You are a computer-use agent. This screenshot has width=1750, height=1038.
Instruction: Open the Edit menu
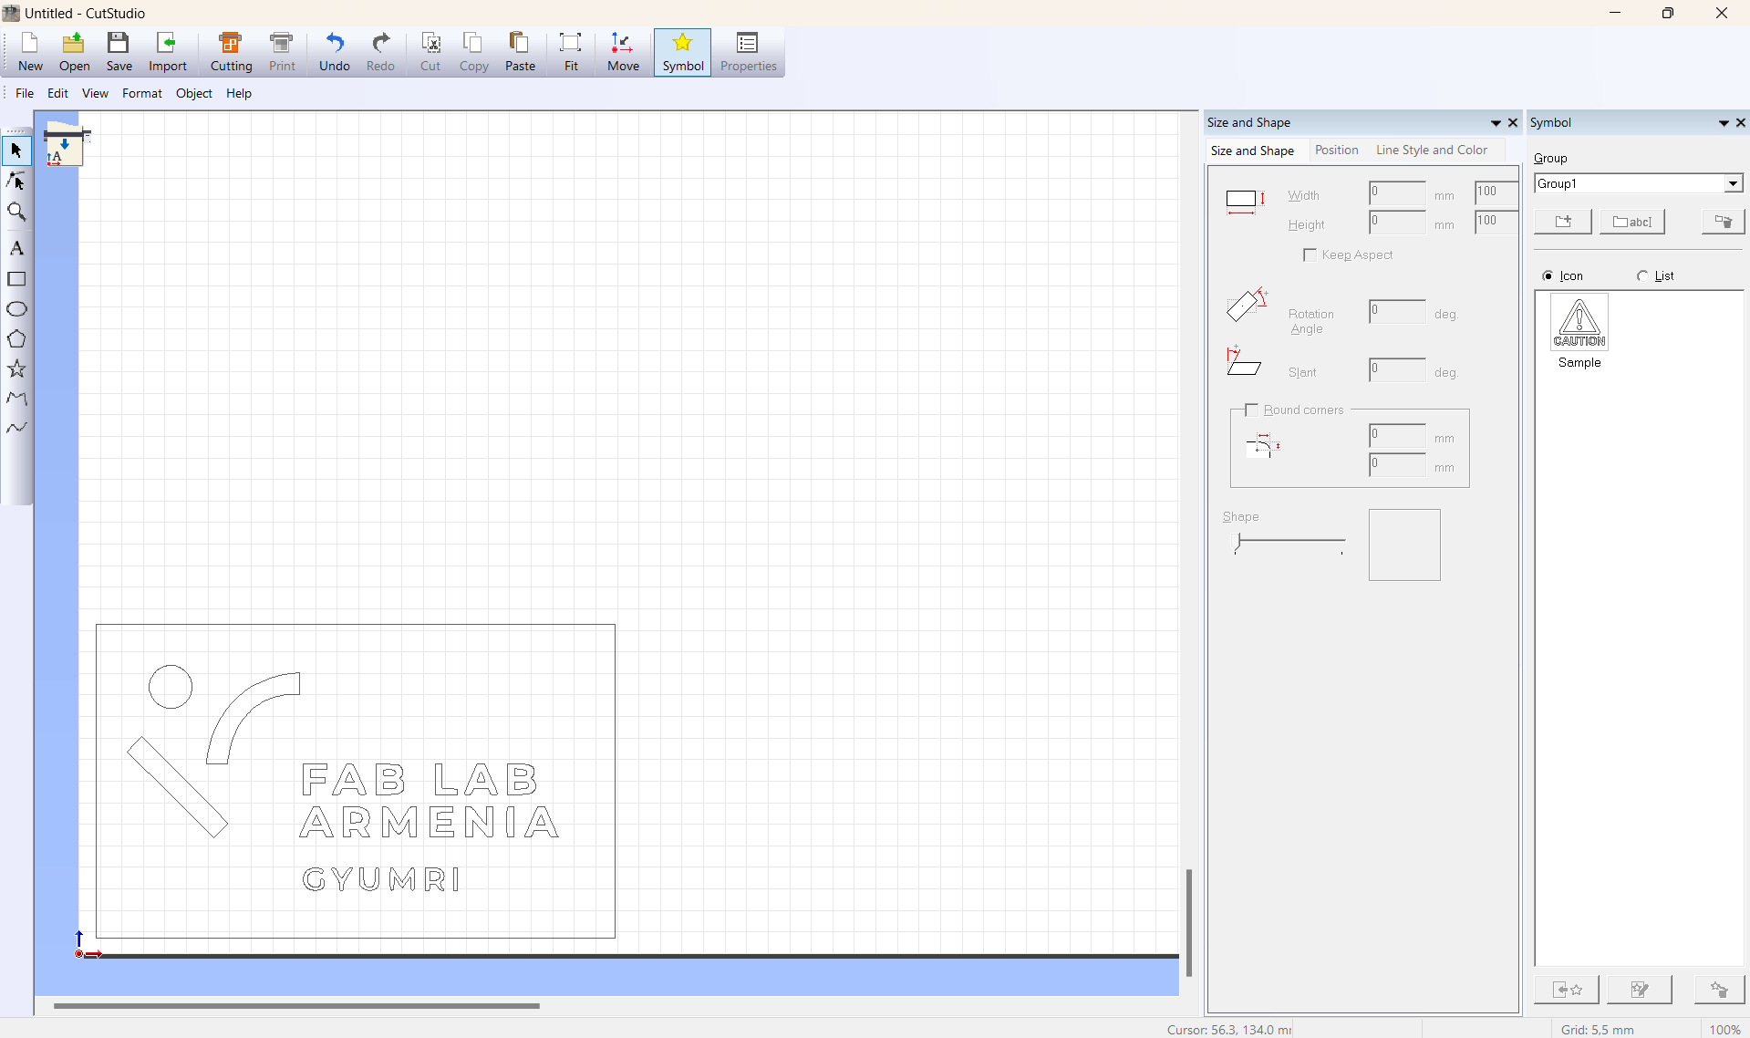coord(57,93)
